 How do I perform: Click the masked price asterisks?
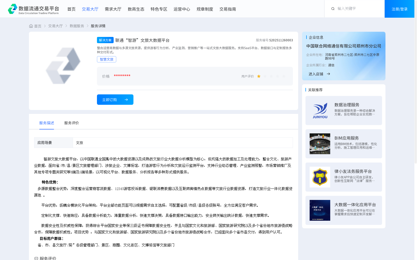pos(122,76)
